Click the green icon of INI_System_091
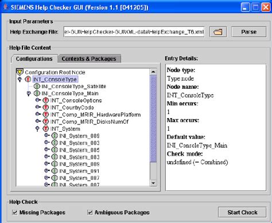Viewport: 272px width, 223px height. pos(55,171)
